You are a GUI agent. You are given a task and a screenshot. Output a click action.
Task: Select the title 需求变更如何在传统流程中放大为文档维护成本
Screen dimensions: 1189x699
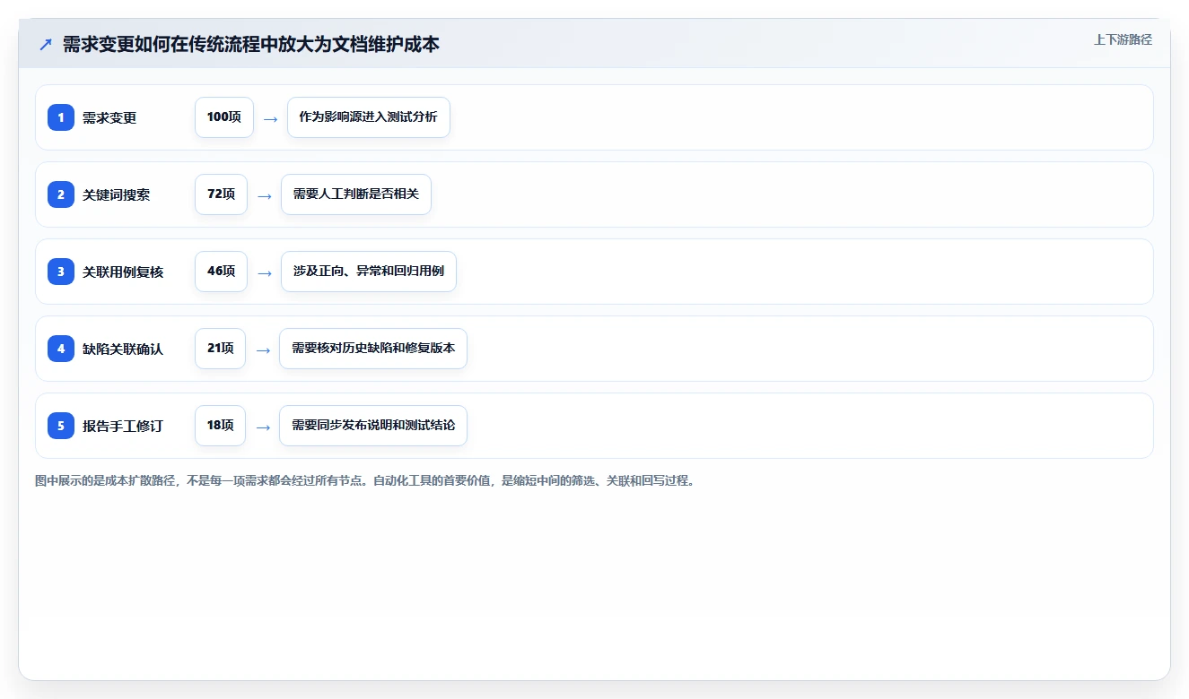point(251,44)
